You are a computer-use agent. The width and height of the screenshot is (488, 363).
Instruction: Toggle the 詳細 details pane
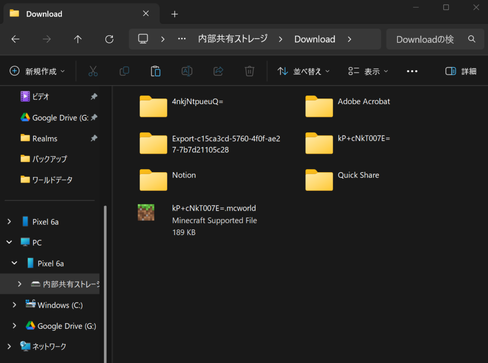point(460,71)
